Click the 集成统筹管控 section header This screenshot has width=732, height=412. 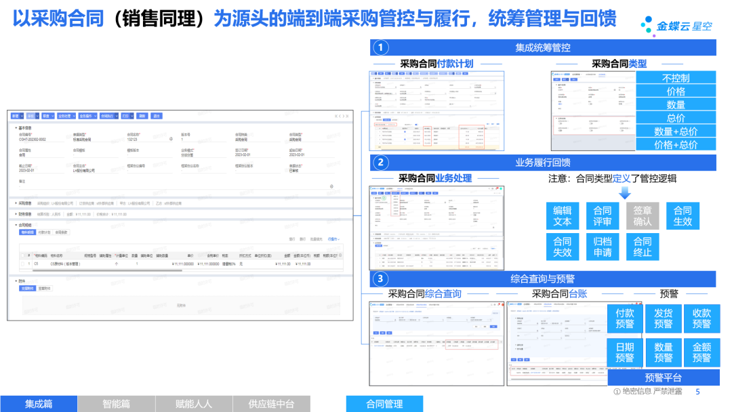[x=543, y=47]
